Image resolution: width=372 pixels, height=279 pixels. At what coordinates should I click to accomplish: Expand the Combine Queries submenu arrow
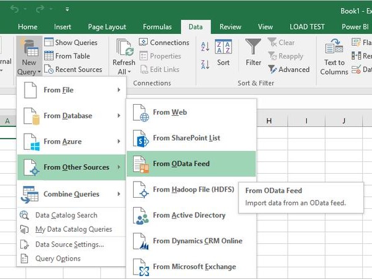pyautogui.click(x=119, y=194)
